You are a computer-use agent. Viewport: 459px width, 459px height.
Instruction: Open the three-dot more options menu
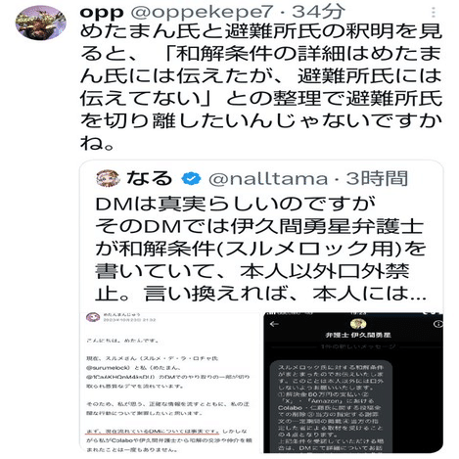coord(434,13)
